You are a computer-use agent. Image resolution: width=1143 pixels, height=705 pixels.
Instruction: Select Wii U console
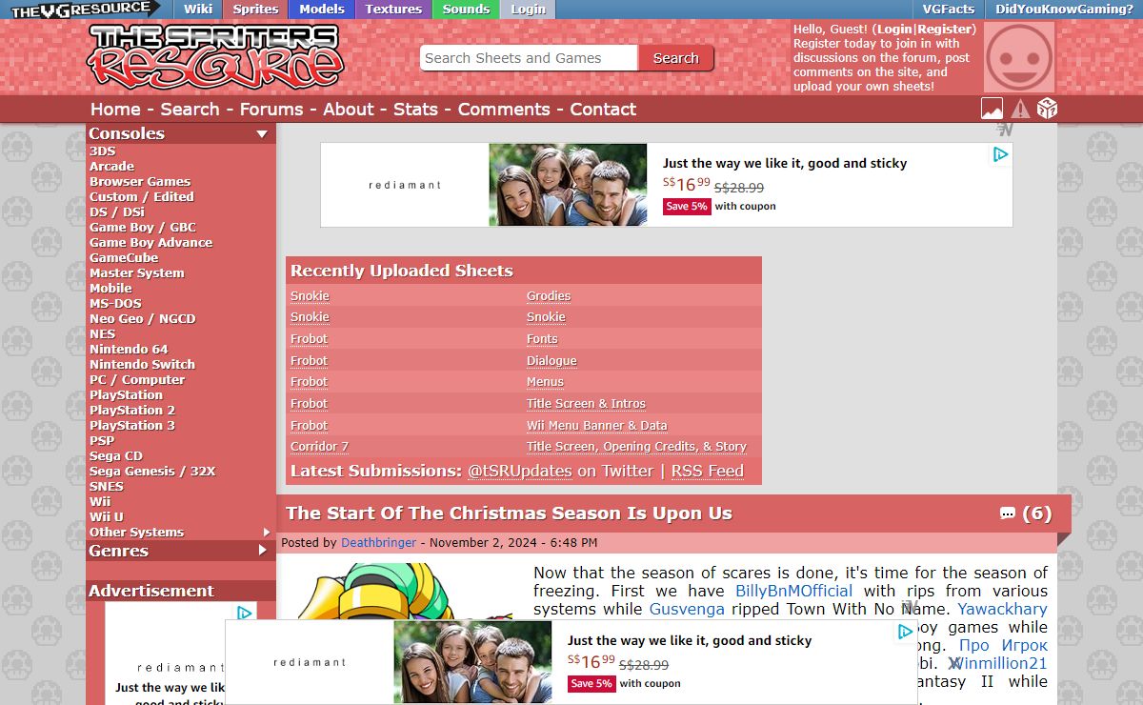[107, 517]
